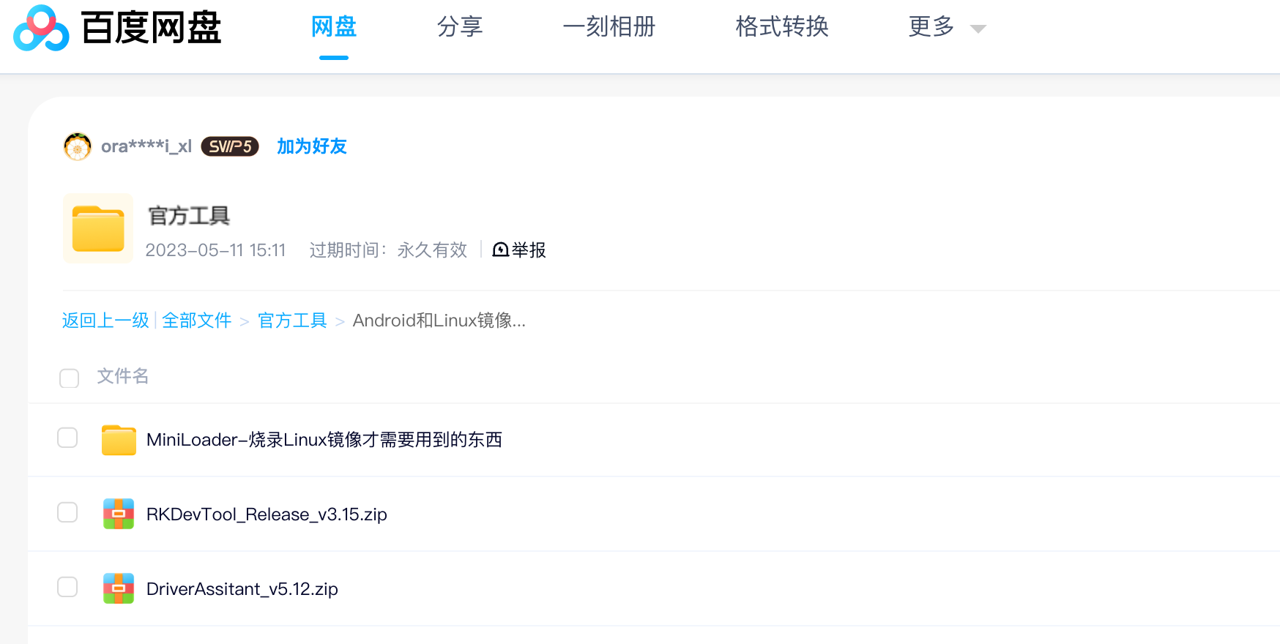The width and height of the screenshot is (1280, 644).
Task: Click the 举报 report link text
Action: [x=529, y=250]
